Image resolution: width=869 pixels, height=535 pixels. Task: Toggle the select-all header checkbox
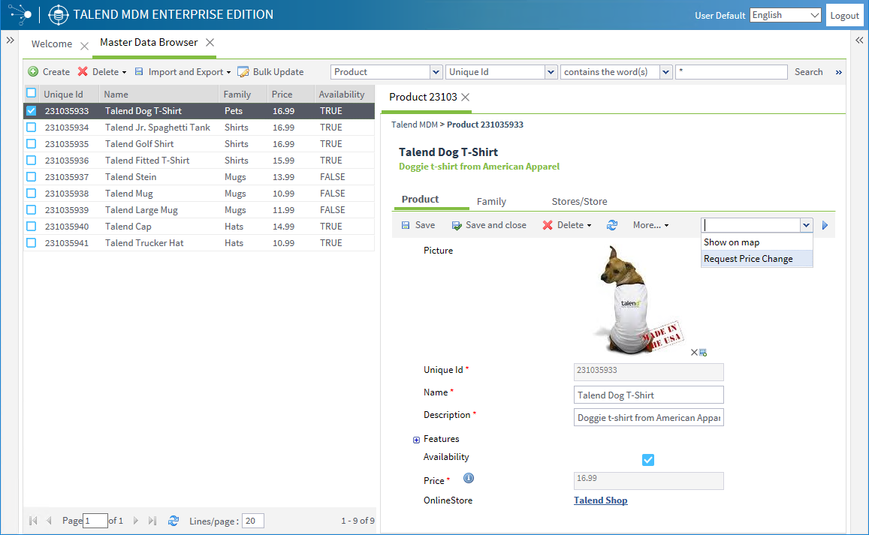coord(32,93)
